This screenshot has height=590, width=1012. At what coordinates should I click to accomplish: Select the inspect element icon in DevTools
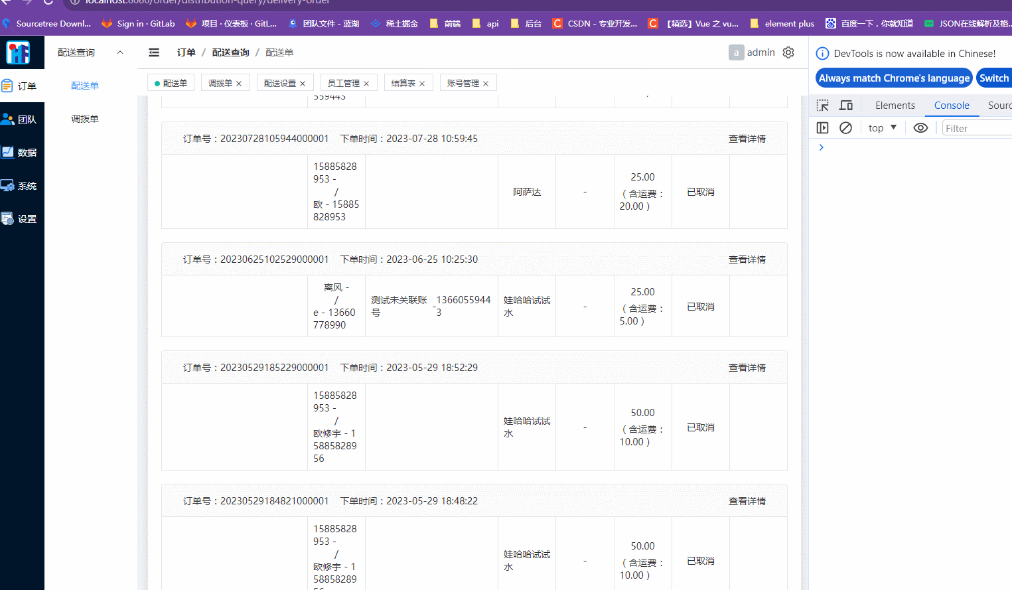822,105
